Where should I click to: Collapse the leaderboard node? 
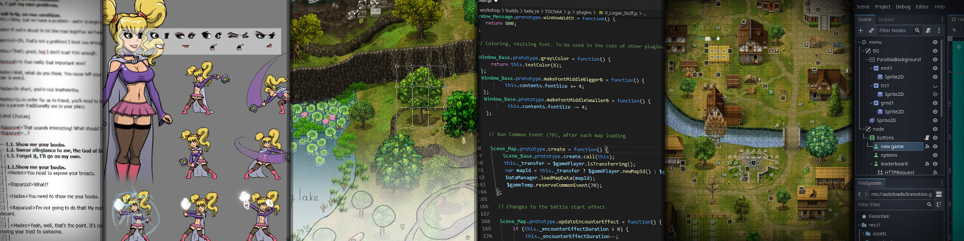pos(871,164)
